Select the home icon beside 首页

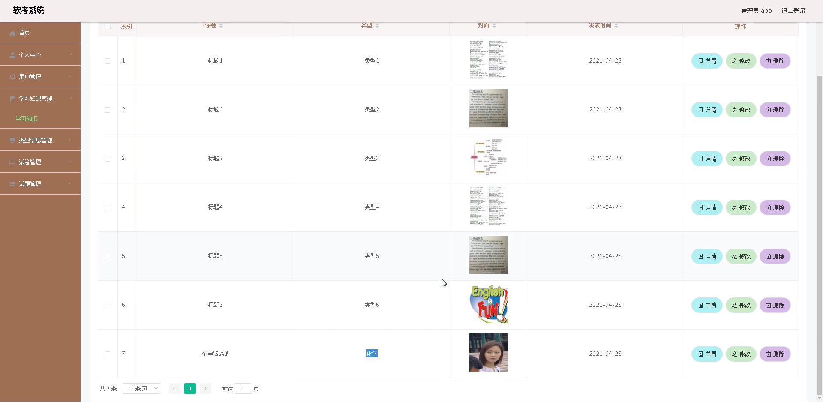[12, 33]
